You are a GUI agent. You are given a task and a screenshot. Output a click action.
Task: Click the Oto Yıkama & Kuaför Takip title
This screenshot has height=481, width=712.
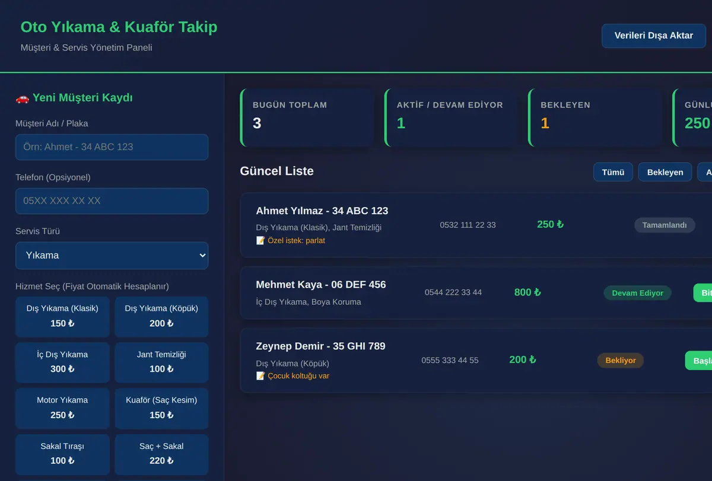(119, 27)
